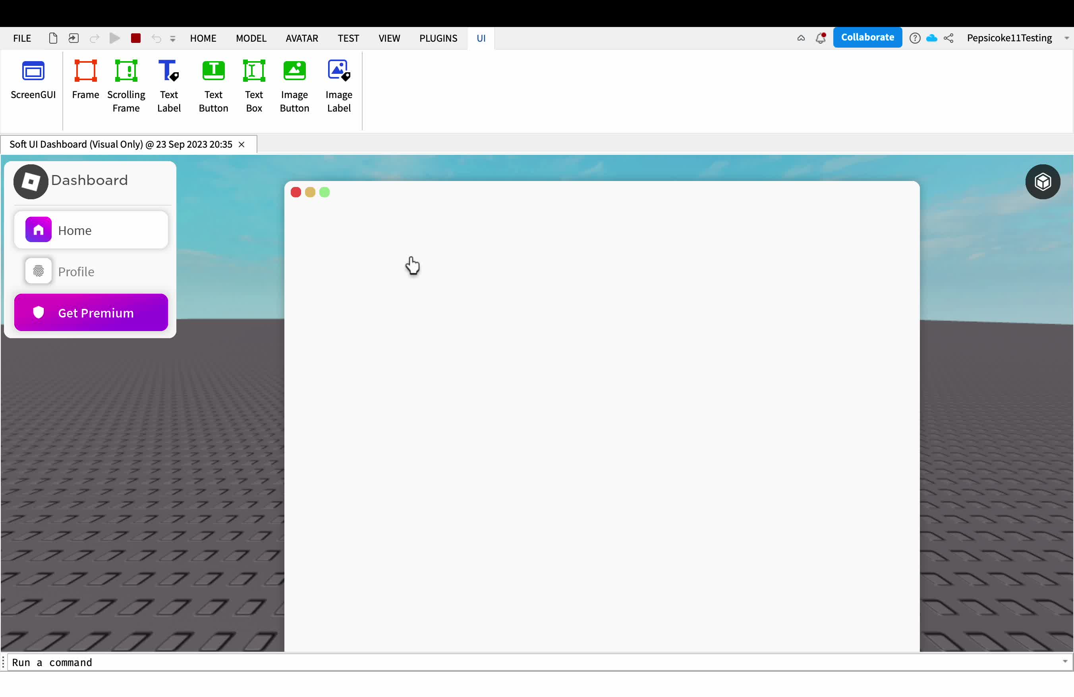
Task: Click the red stop playtest button
Action: point(135,39)
